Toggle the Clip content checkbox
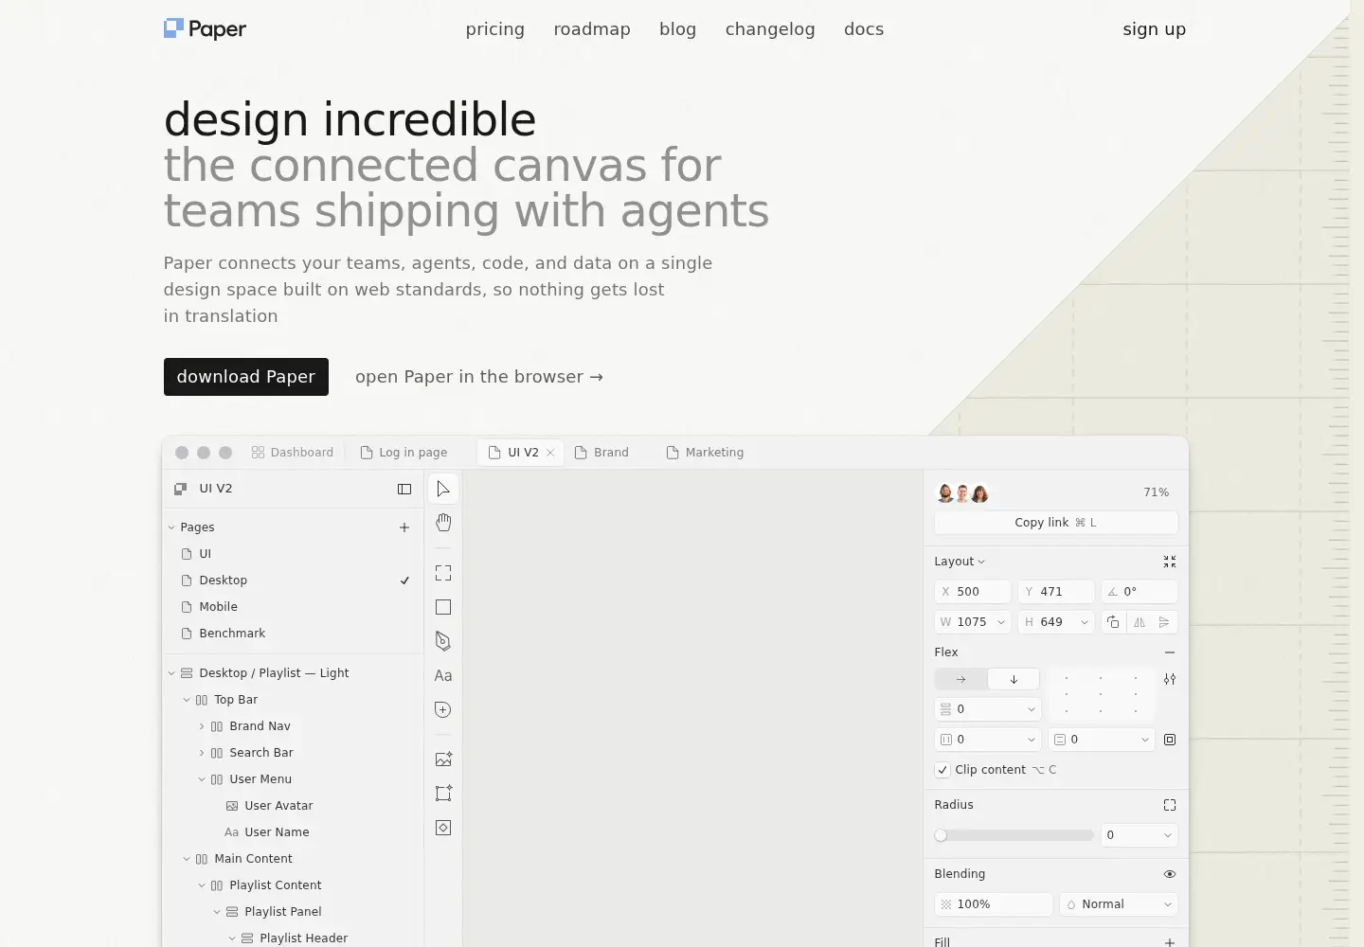Viewport: 1364px width, 947px height. point(942,770)
